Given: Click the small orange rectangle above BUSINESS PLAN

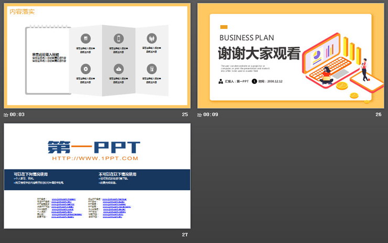Looking at the screenshot, I should point(224,27).
